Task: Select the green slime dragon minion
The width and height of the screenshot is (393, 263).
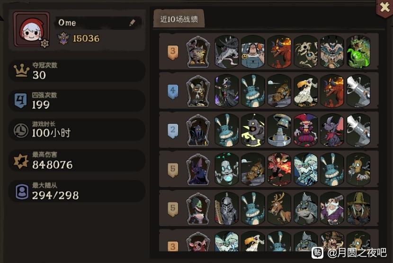Action: pos(358,52)
